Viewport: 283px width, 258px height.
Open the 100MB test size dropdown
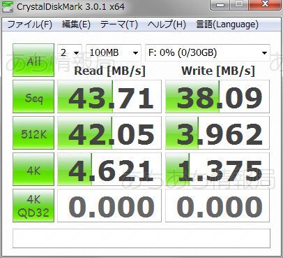114,52
